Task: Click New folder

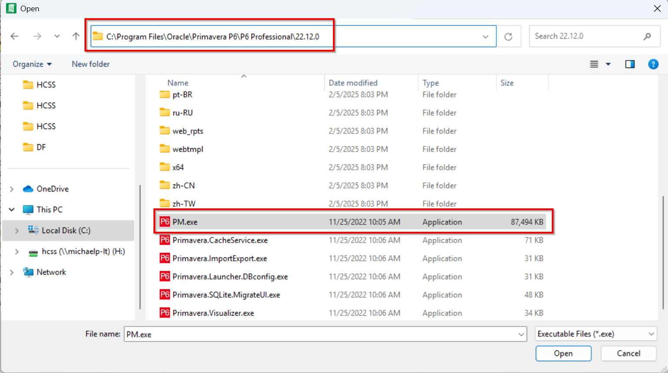Action: [91, 64]
